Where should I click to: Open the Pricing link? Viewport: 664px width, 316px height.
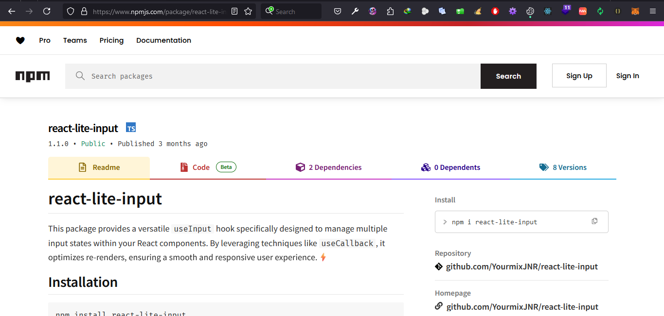(111, 40)
